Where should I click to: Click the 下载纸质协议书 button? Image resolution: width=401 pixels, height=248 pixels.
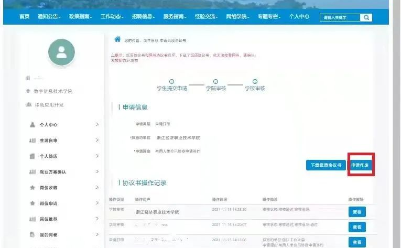pyautogui.click(x=326, y=165)
